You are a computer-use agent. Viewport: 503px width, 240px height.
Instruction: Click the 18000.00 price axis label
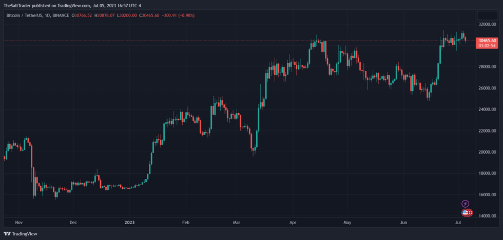click(487, 173)
